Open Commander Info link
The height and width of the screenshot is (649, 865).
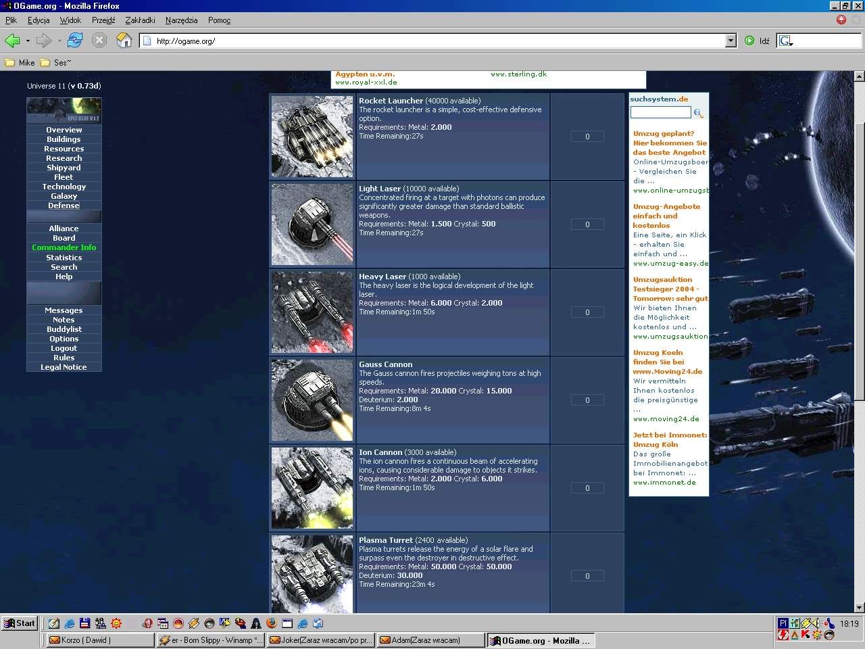click(64, 247)
